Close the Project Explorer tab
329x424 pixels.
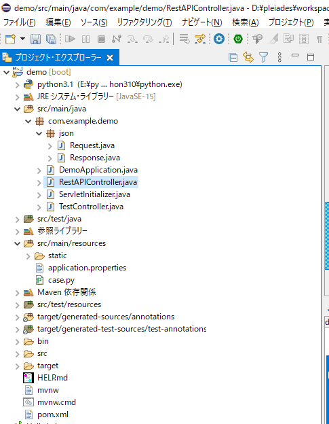pyautogui.click(x=110, y=58)
